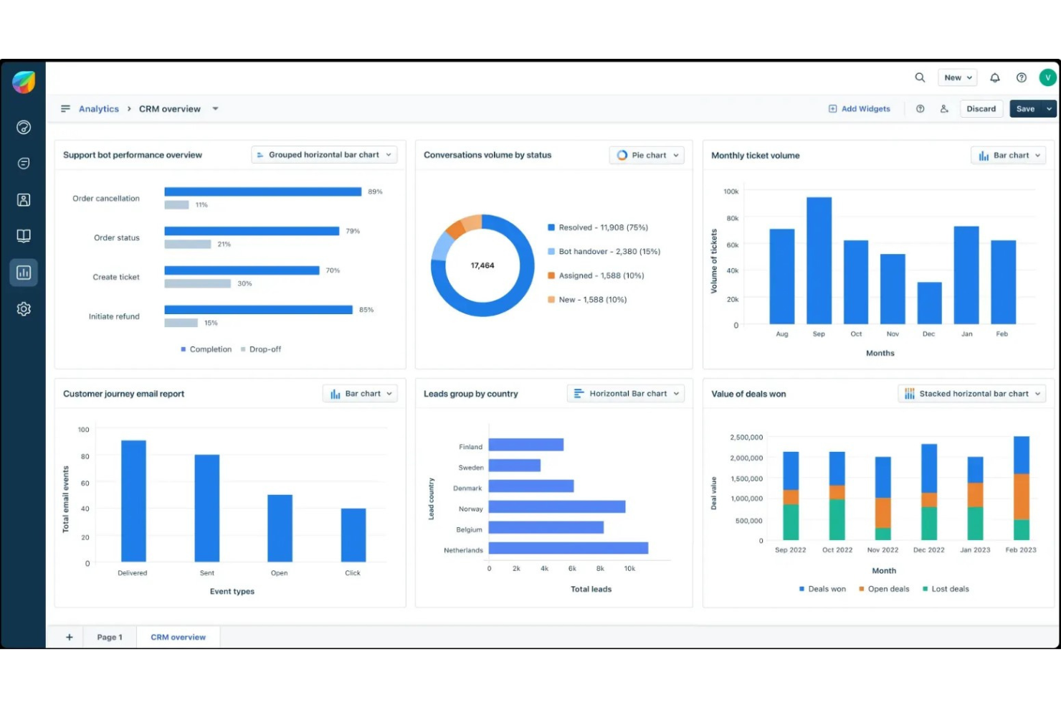This screenshot has height=708, width=1061.
Task: Click the contacts icon in sidebar
Action: pyautogui.click(x=24, y=200)
